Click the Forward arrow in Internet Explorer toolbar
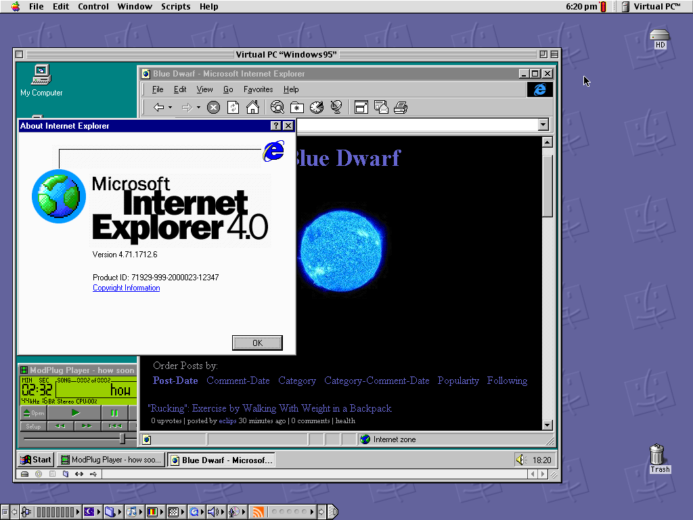 click(187, 108)
